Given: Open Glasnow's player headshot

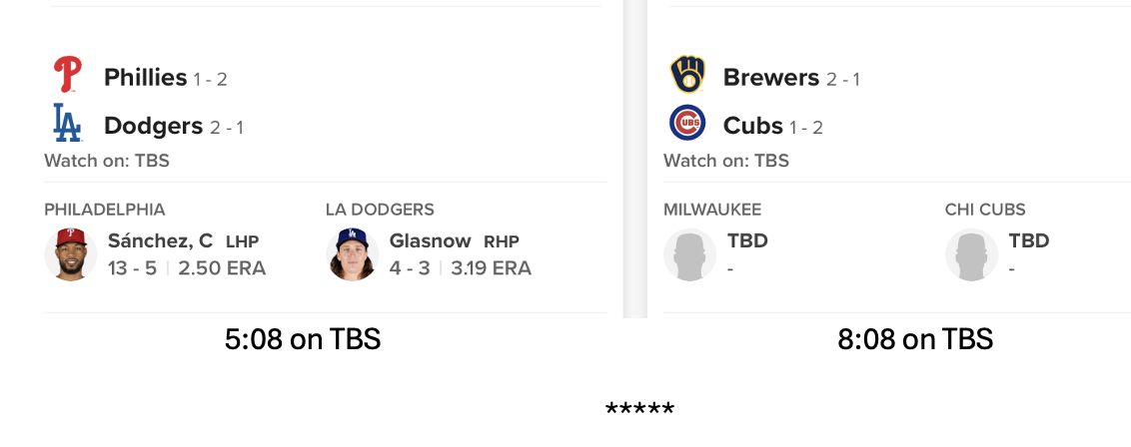Looking at the screenshot, I should [352, 254].
